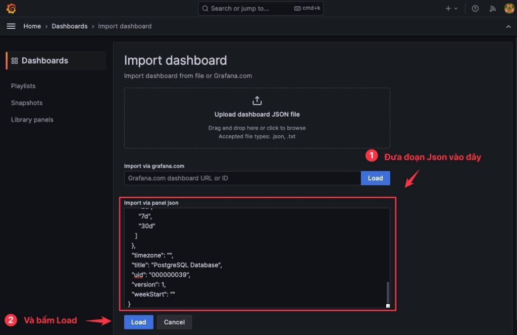Click the "timezone" line in JSON

tap(152, 255)
